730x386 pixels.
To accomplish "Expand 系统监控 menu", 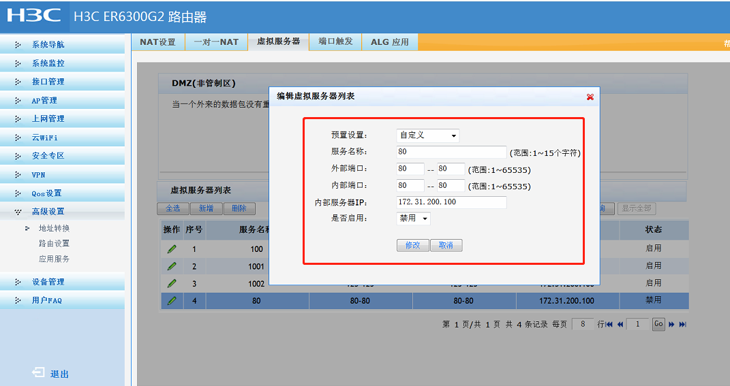I will pos(63,63).
